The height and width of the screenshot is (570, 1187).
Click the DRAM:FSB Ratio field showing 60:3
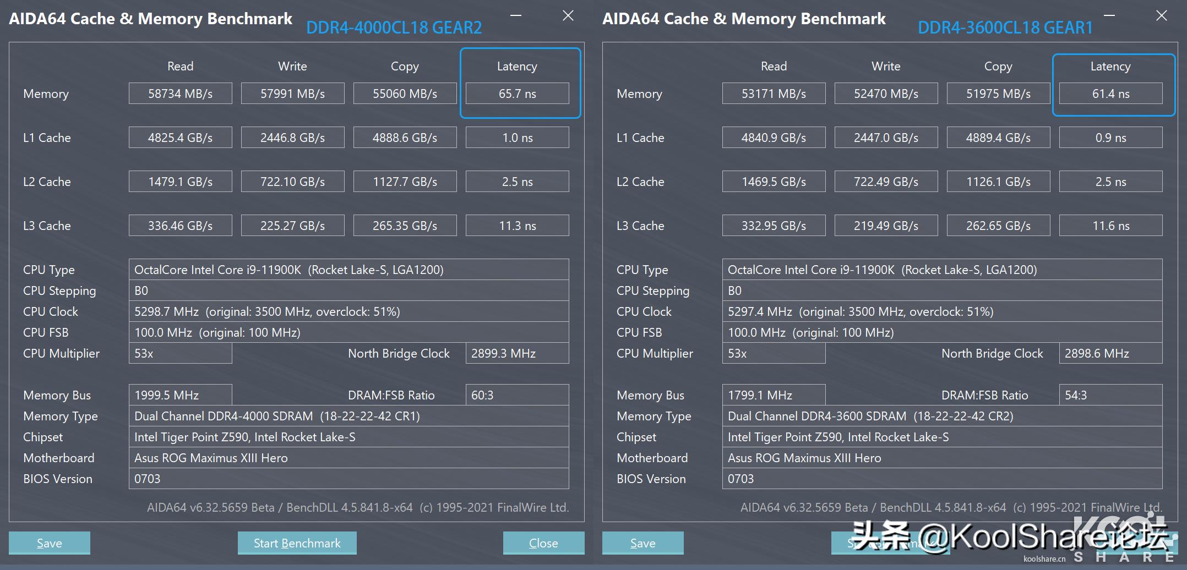click(x=517, y=395)
